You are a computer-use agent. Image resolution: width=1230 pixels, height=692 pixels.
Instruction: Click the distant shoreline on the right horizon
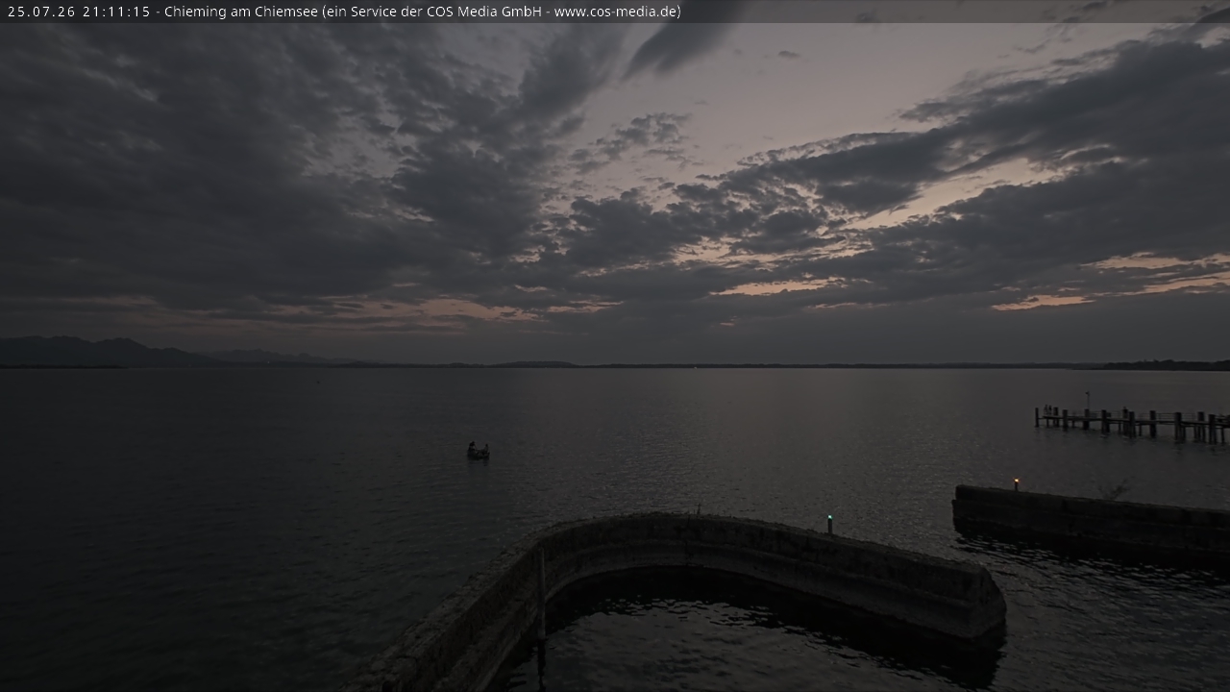tap(1163, 365)
